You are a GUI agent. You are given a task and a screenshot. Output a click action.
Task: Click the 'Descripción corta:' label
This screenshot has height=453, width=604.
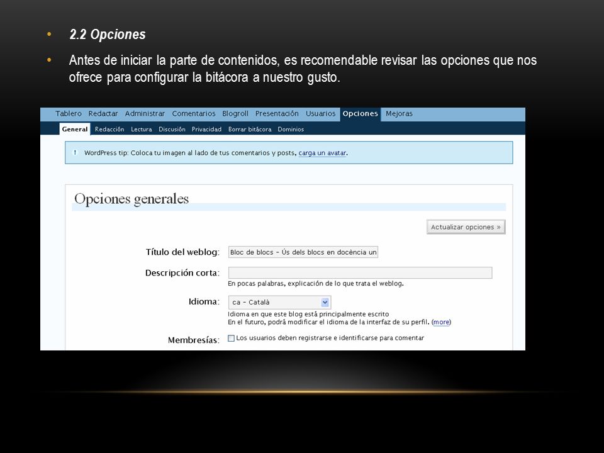point(182,272)
